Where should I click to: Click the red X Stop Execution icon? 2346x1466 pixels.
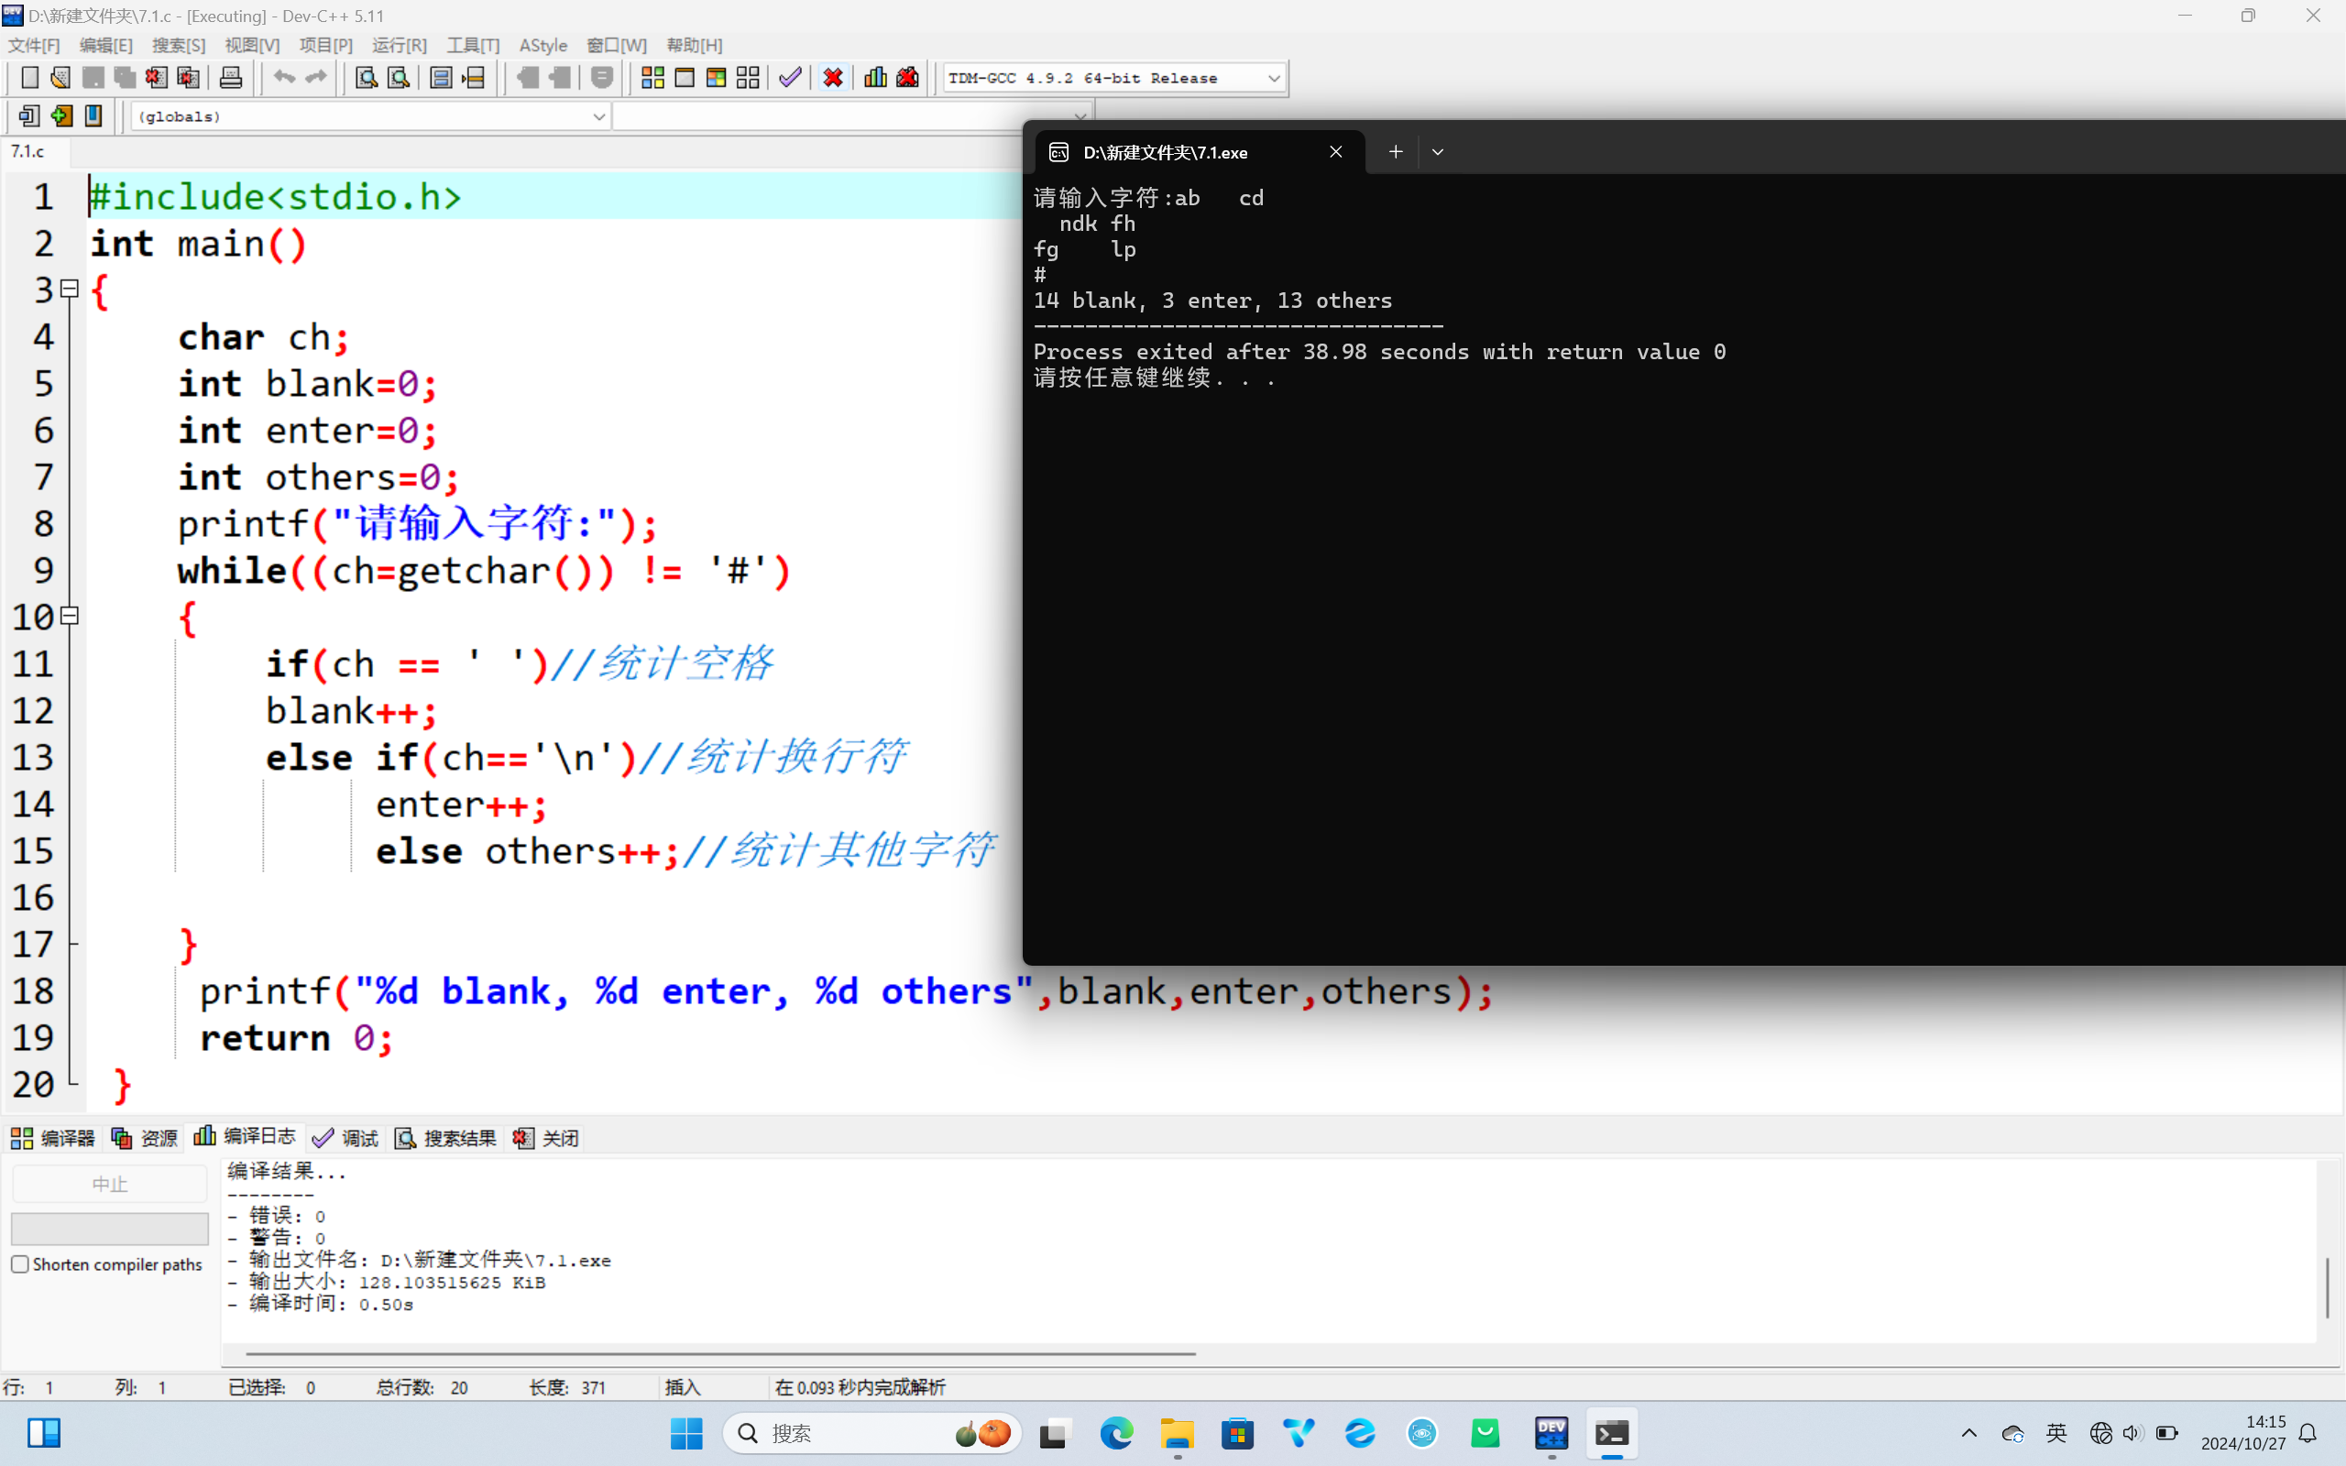coord(833,78)
